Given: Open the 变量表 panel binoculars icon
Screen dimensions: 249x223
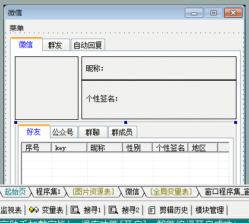Looking at the screenshot, I should click(x=34, y=210).
